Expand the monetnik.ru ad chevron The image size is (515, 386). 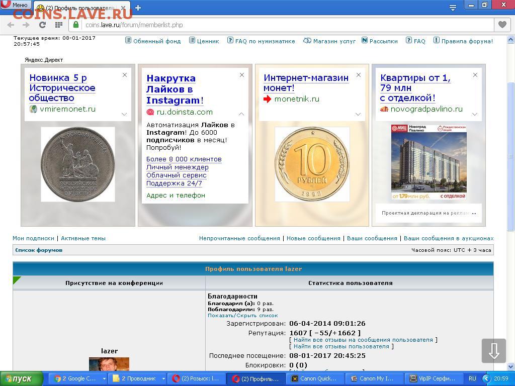point(358,114)
